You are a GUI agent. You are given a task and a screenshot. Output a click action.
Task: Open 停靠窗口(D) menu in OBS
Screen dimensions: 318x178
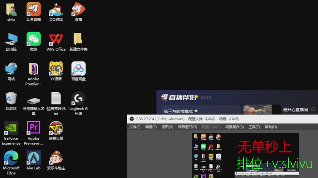click(188, 127)
